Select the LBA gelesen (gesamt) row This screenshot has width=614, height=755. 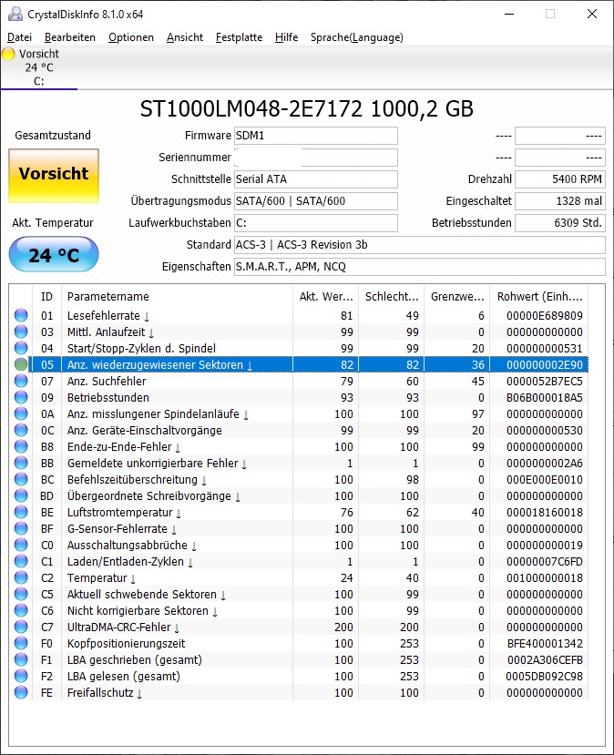tap(299, 676)
